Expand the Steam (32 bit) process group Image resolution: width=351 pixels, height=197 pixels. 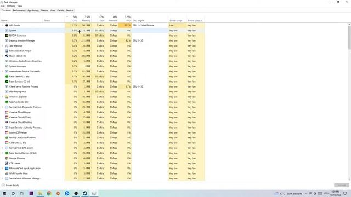[2, 56]
